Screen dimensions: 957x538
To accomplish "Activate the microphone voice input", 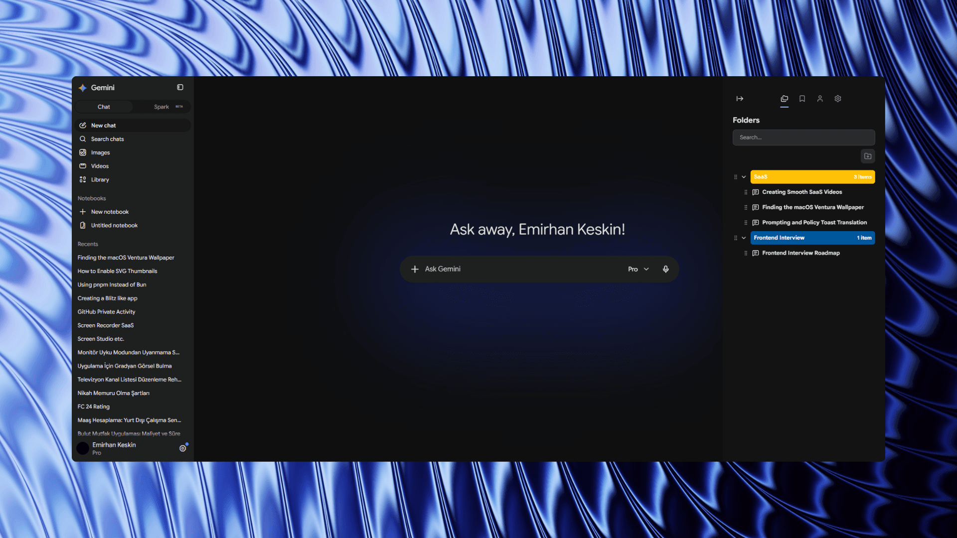I will [x=665, y=269].
